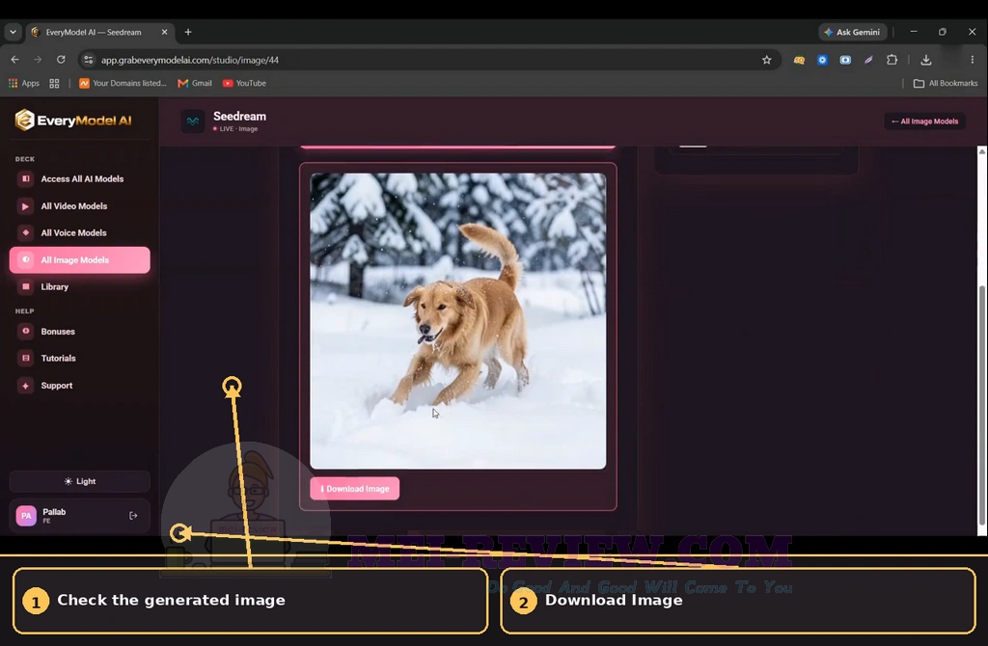The height and width of the screenshot is (646, 988).
Task: Open the Apps bookmark shortcut
Action: (24, 83)
